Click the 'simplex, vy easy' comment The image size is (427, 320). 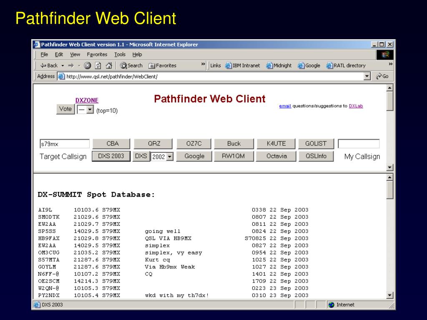[x=173, y=252]
